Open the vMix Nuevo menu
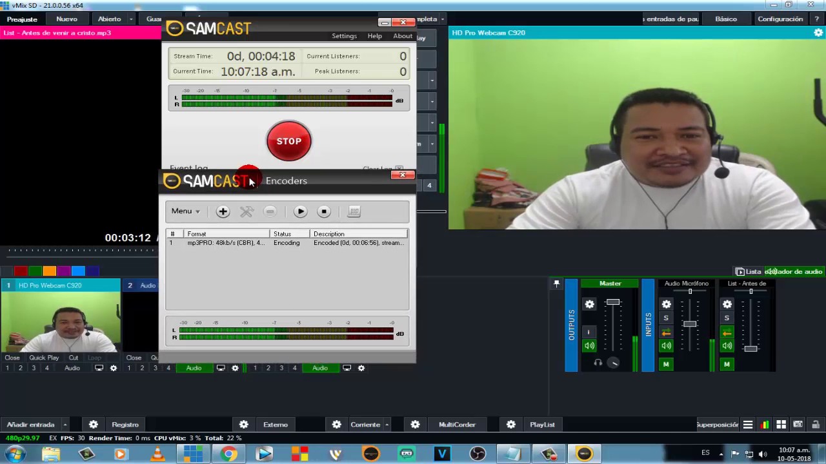Screen dimensions: 826x464 click(66, 19)
